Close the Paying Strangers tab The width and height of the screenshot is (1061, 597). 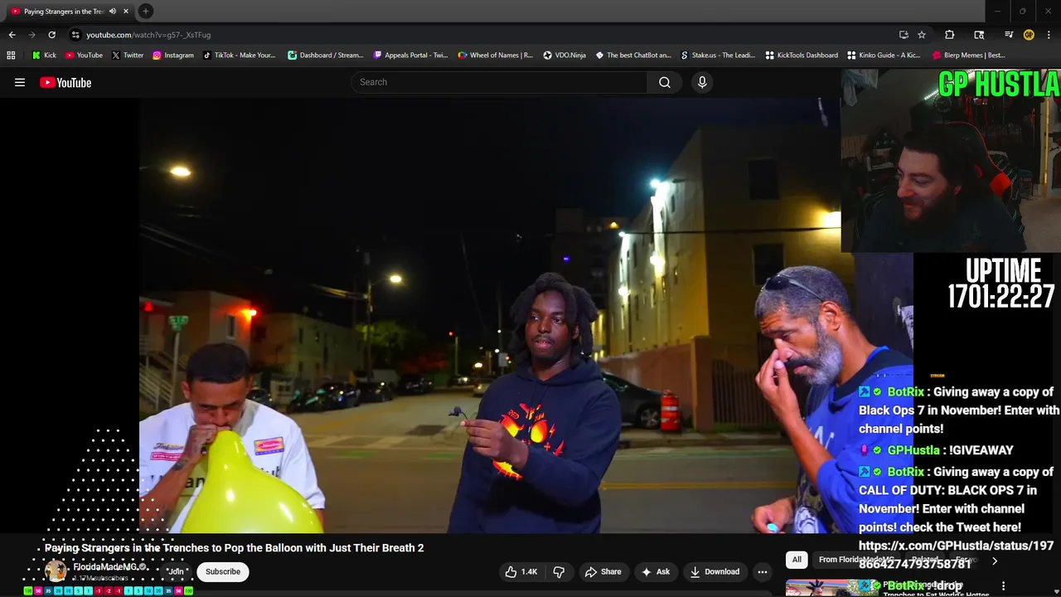pos(126,12)
